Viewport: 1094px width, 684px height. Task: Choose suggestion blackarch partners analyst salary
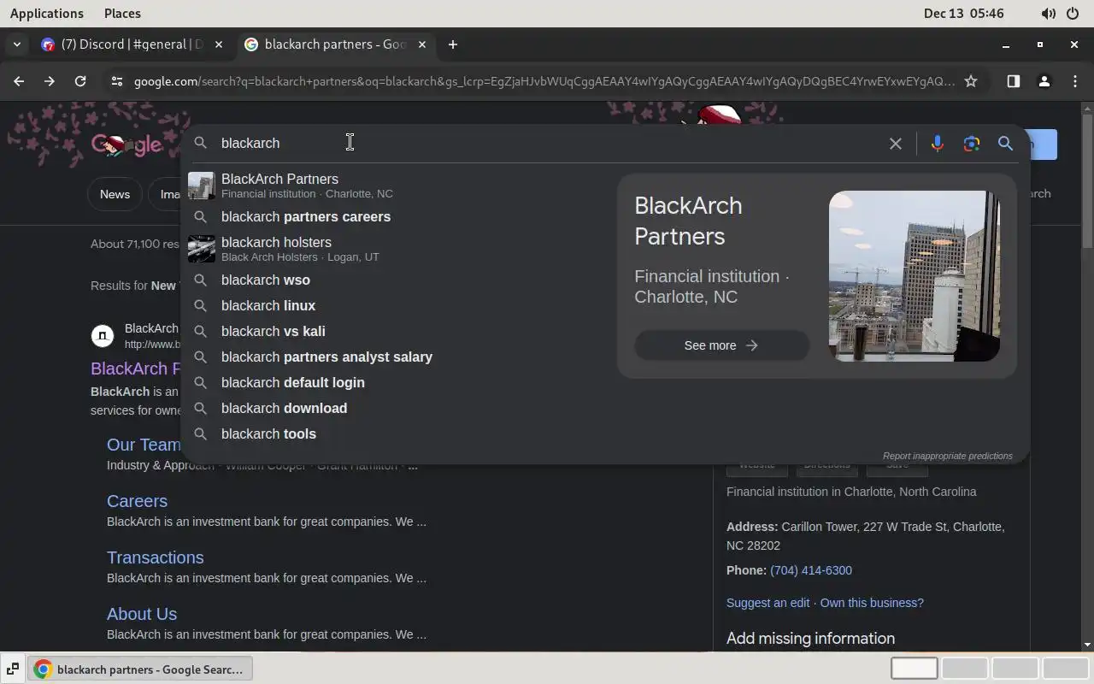(x=397, y=357)
